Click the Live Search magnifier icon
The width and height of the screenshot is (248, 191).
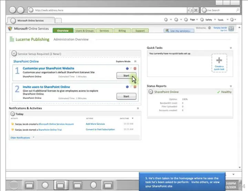coord(237,10)
